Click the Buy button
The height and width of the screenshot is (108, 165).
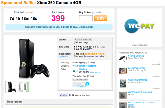(x=101, y=18)
